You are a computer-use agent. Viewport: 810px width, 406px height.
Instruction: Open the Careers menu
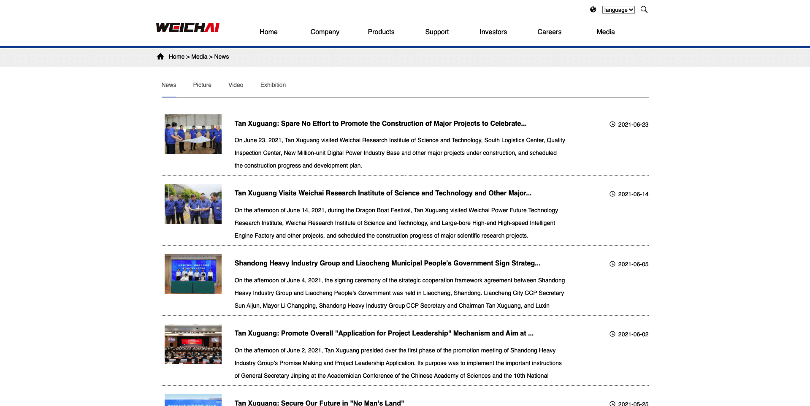[x=549, y=32]
